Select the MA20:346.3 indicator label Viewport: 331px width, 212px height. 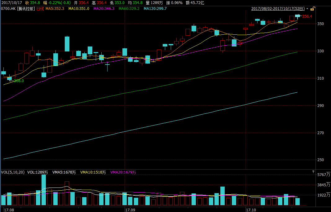[x=104, y=9]
